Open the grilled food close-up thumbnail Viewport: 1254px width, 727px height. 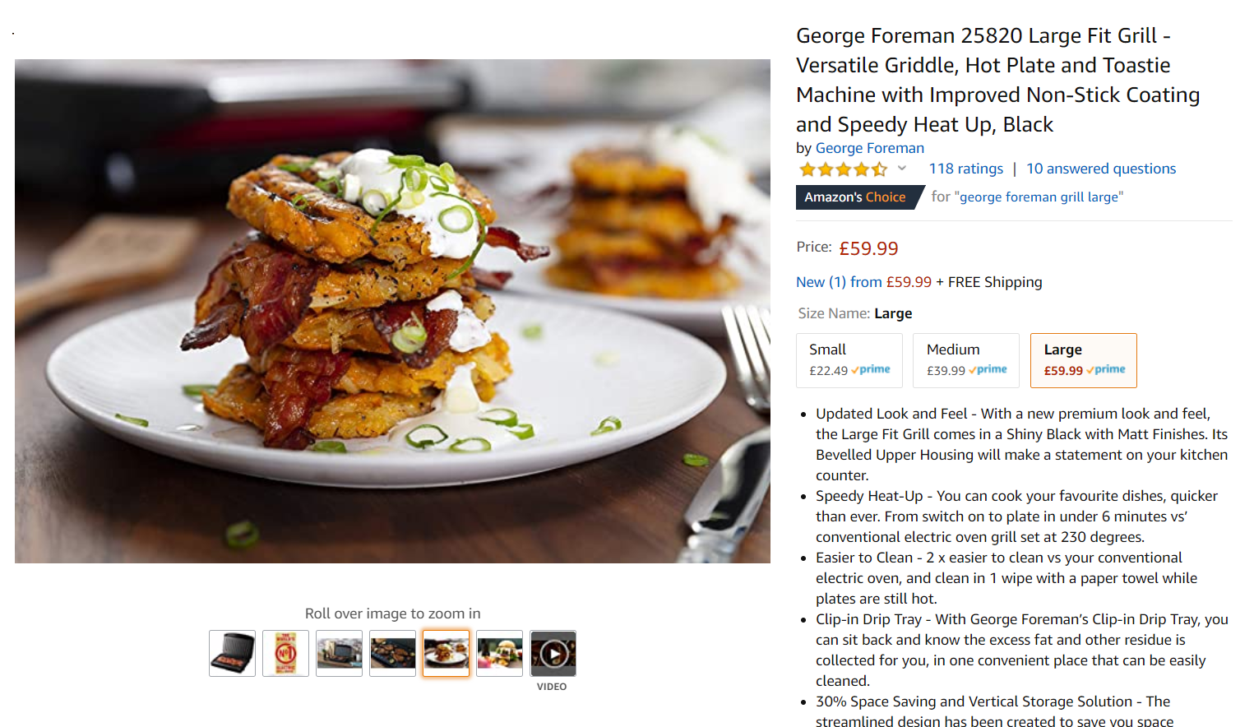coord(392,654)
